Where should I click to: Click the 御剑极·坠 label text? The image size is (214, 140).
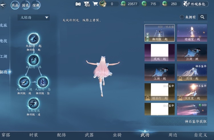pos(43,93)
